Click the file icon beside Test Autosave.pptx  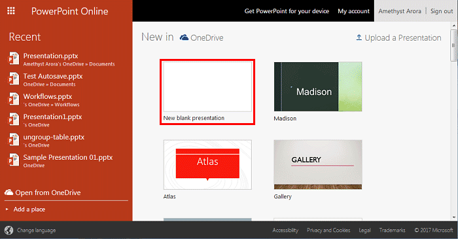coord(13,79)
